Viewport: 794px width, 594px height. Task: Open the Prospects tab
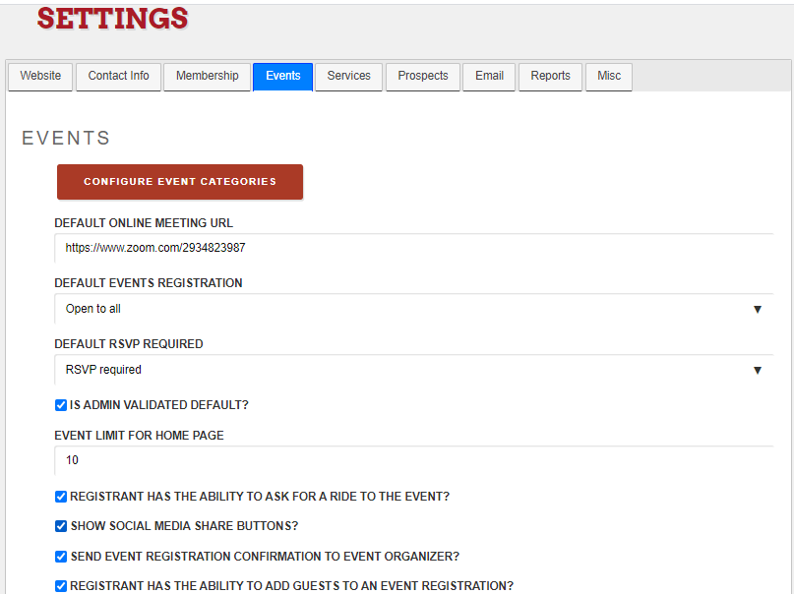(x=423, y=77)
